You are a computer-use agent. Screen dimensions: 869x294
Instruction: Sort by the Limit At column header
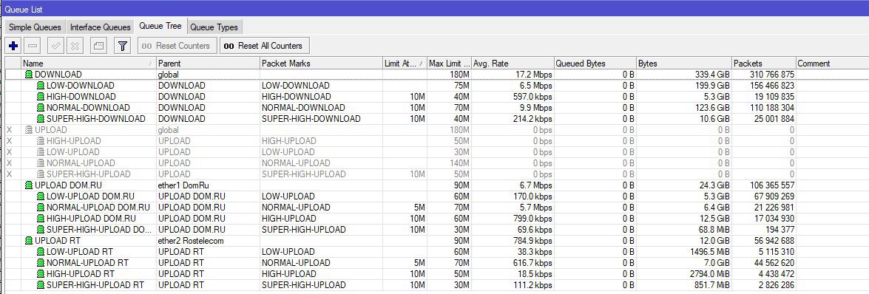[405, 63]
